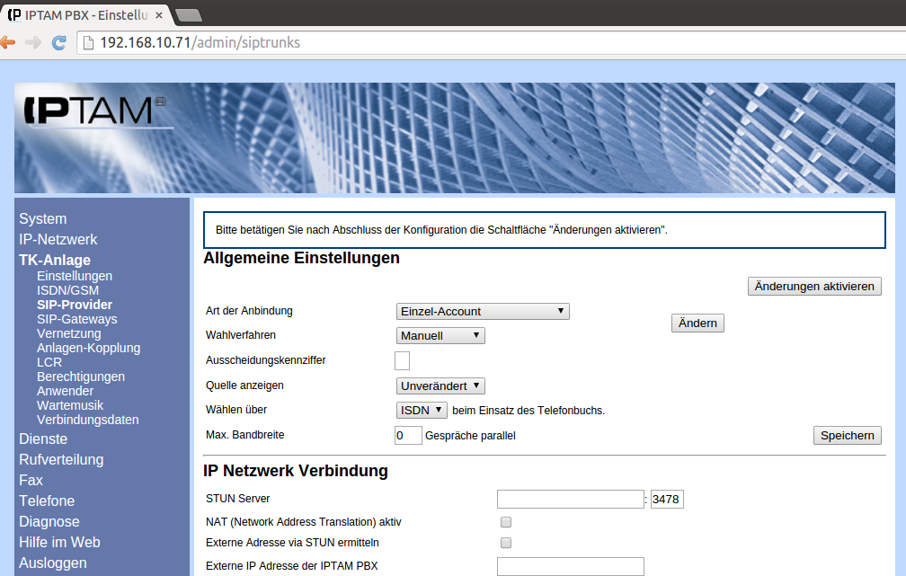
Task: Open a new browser tab
Action: 188,14
